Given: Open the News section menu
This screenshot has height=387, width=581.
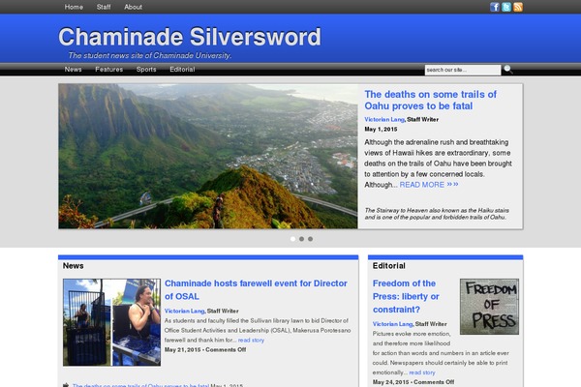Looking at the screenshot, I should point(73,70).
